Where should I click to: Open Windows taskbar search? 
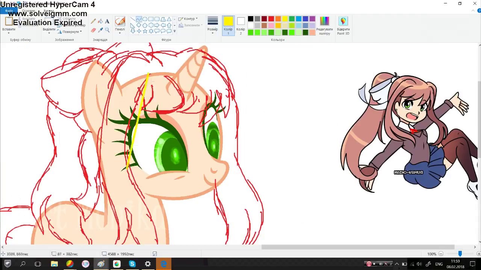(23, 264)
